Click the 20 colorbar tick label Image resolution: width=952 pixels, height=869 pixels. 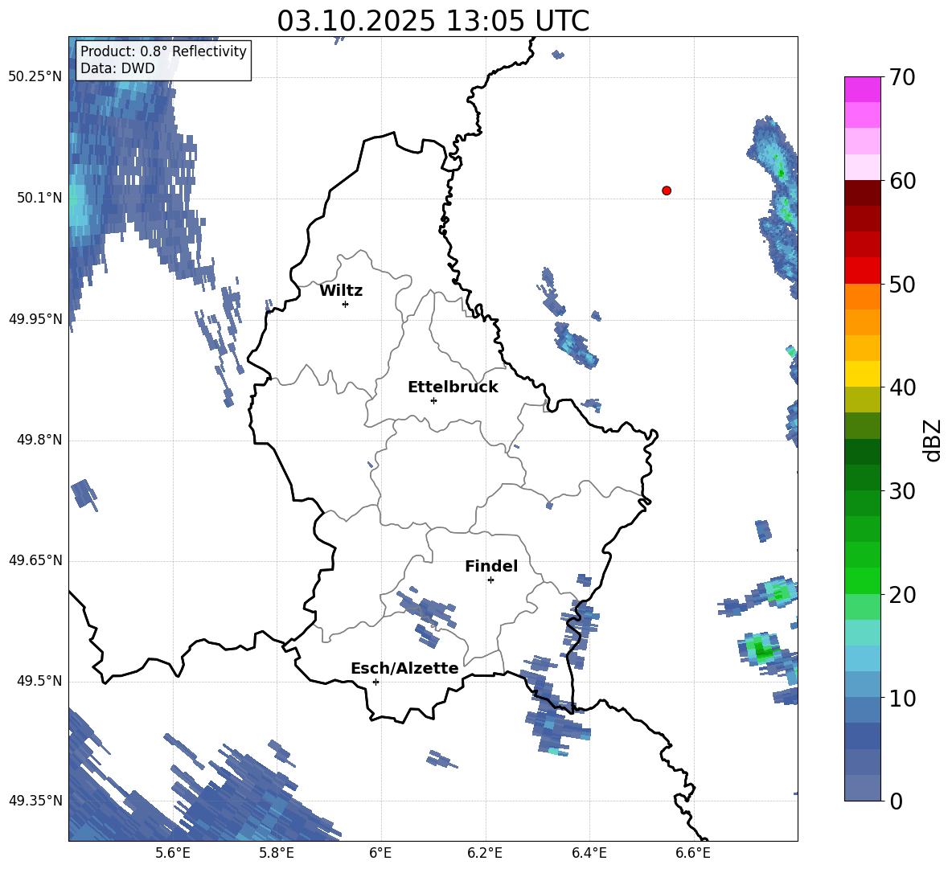coord(902,595)
